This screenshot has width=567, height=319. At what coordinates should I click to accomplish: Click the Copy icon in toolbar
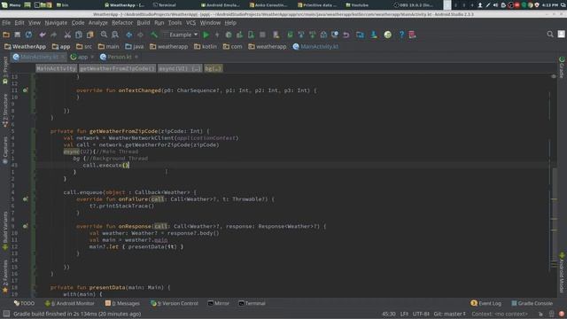pyautogui.click(x=79, y=35)
